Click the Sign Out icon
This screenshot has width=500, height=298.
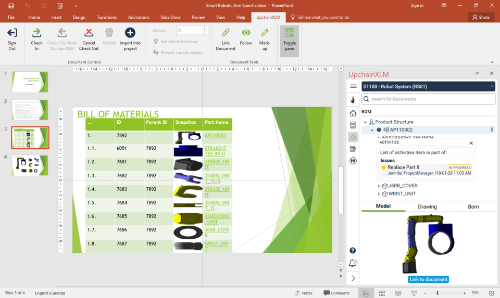pyautogui.click(x=12, y=33)
